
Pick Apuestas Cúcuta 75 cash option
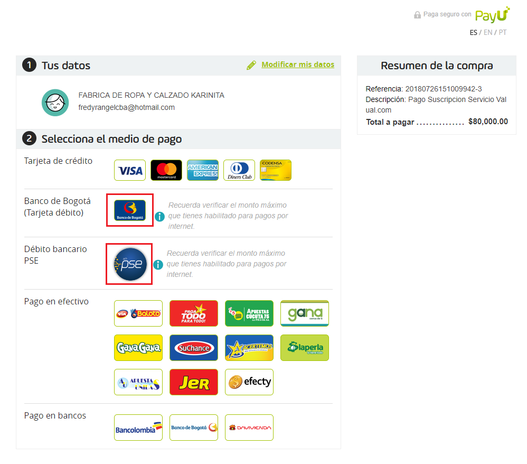pos(249,313)
